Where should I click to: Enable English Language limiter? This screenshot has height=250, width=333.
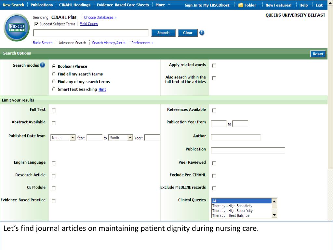click(54, 163)
